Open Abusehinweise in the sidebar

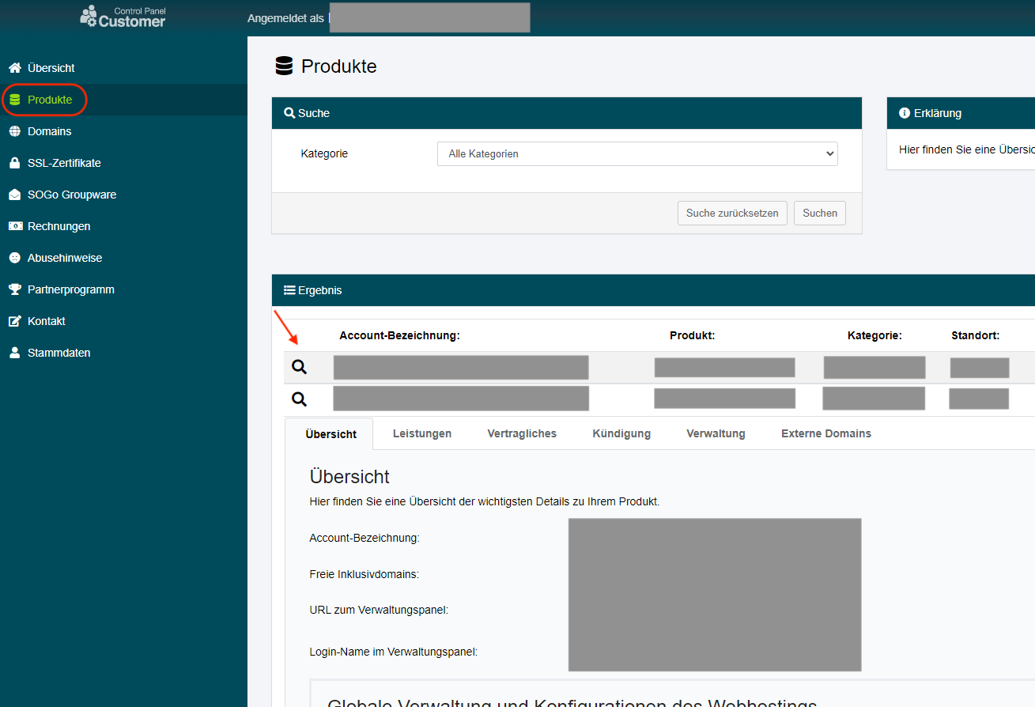[65, 258]
